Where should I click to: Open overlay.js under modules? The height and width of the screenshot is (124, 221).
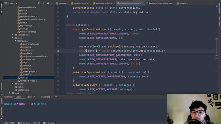(28, 53)
